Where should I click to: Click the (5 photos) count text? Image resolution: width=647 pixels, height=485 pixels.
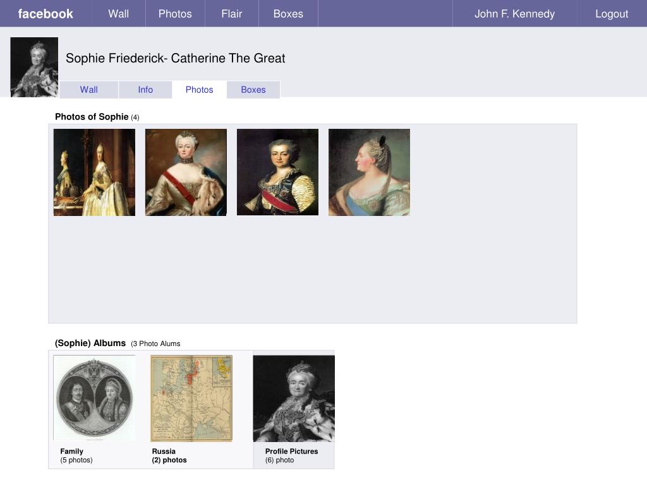click(76, 460)
